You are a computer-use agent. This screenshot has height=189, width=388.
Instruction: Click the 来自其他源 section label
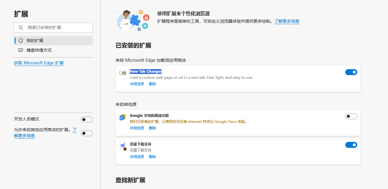(126, 104)
